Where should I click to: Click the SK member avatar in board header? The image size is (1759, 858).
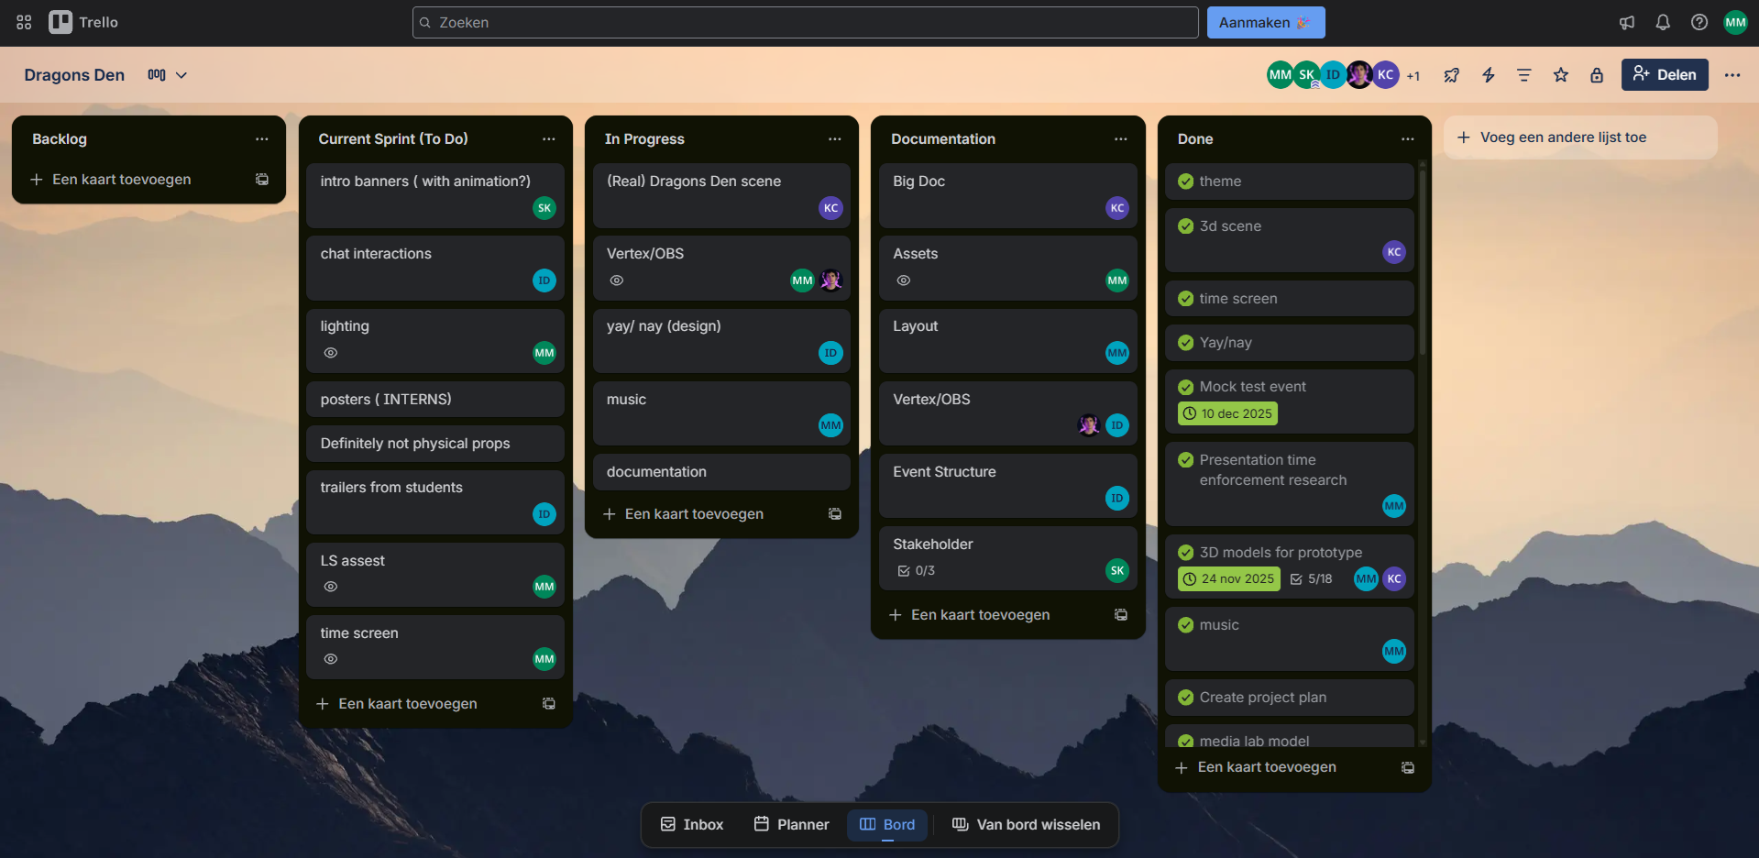tap(1307, 75)
